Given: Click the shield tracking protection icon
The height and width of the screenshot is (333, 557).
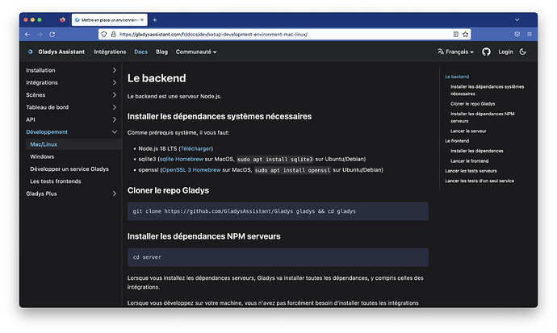Looking at the screenshot, I should pos(103,35).
